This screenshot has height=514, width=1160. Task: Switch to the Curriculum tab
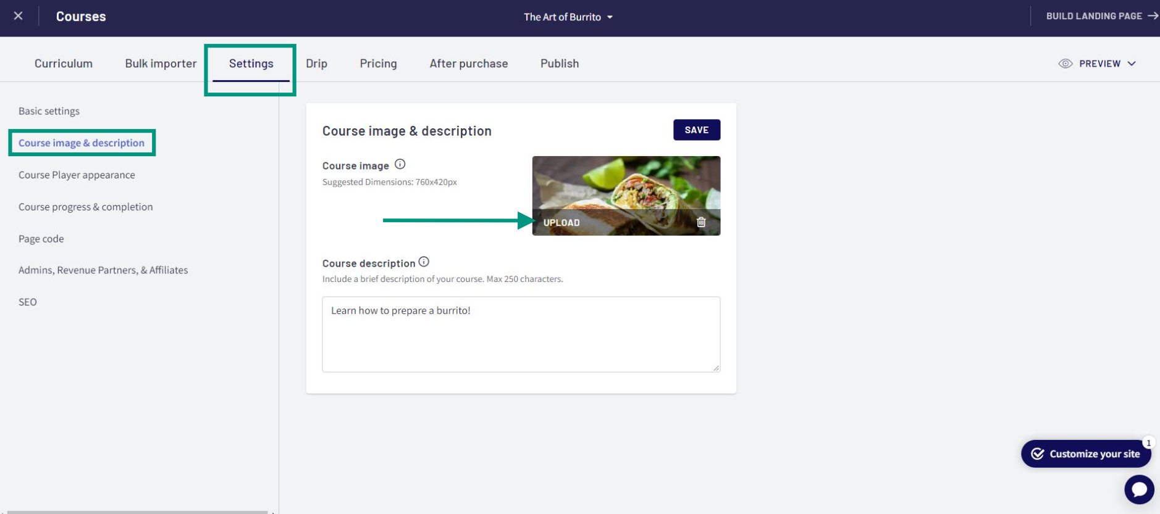point(64,64)
